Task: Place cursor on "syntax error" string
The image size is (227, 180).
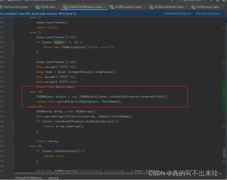Action: (x=99, y=47)
